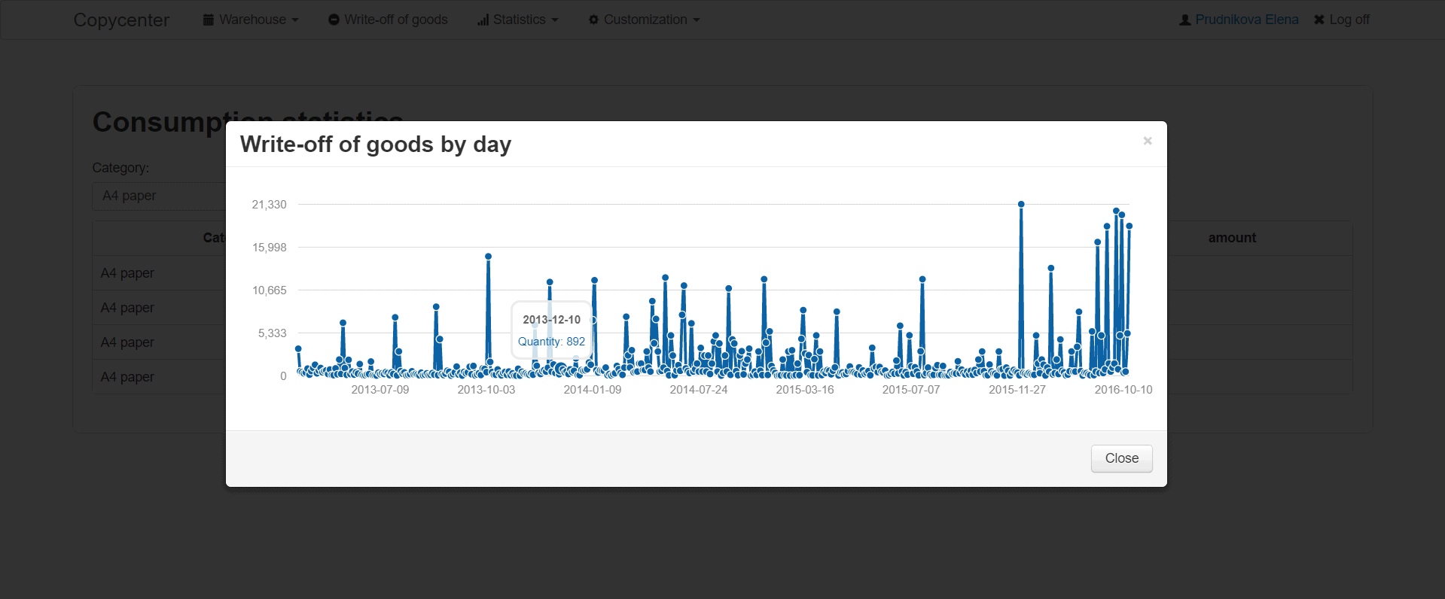This screenshot has height=599, width=1445.
Task: Click the Log off link
Action: 1342,20
